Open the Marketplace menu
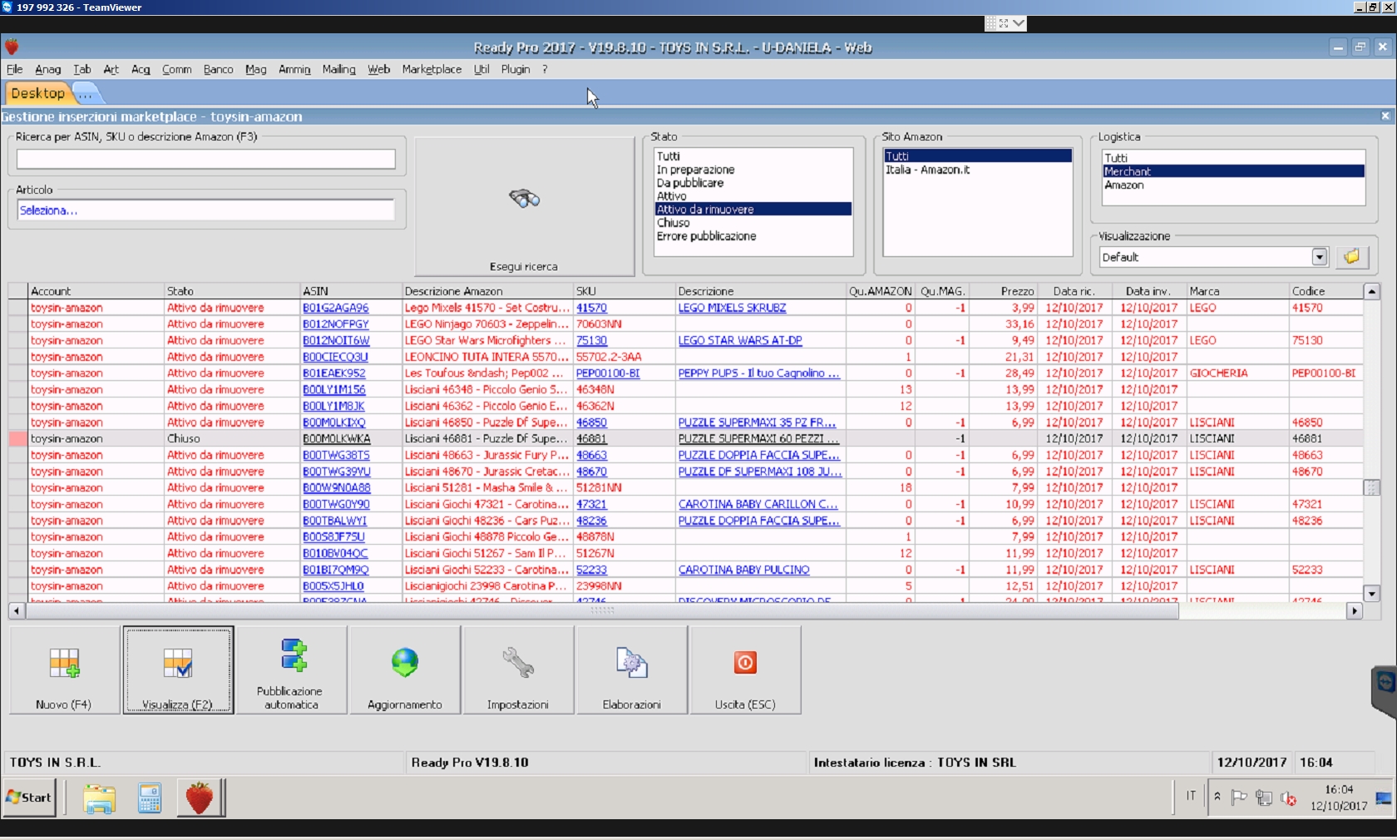Viewport: 1397px width, 840px height. tap(432, 70)
